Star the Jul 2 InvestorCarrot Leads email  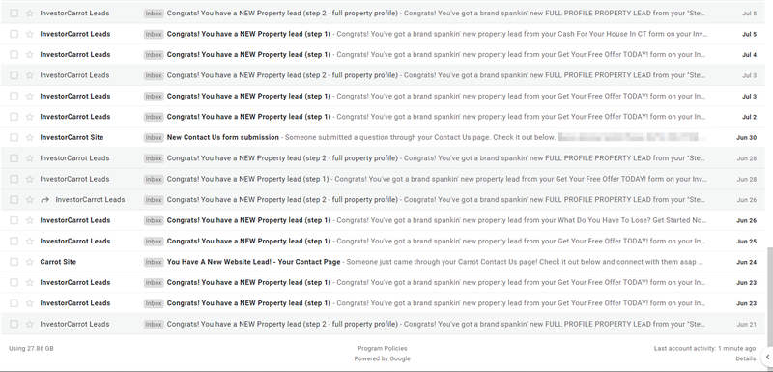click(x=30, y=117)
